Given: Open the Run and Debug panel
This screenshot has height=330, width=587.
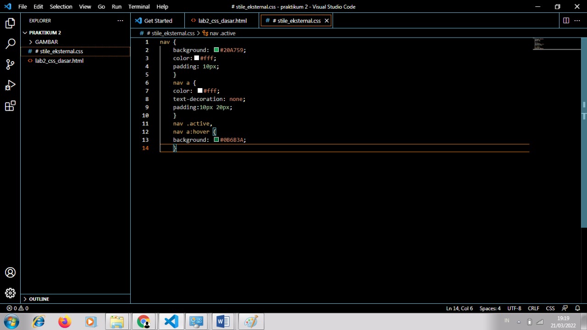Looking at the screenshot, I should coord(10,85).
